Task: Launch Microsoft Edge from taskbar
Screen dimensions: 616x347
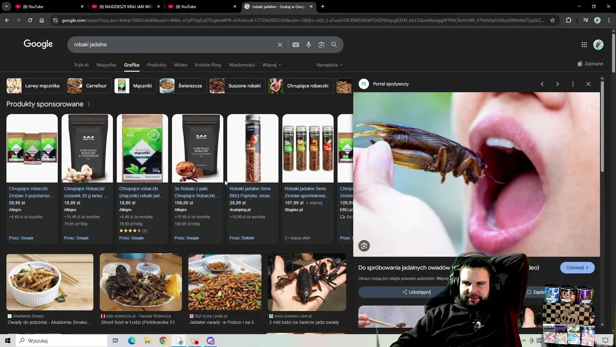Action: [x=131, y=341]
